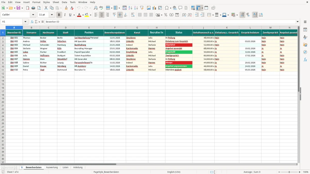
Task: Click the Insert Comment speech bubble icon
Action: tap(180, 8)
